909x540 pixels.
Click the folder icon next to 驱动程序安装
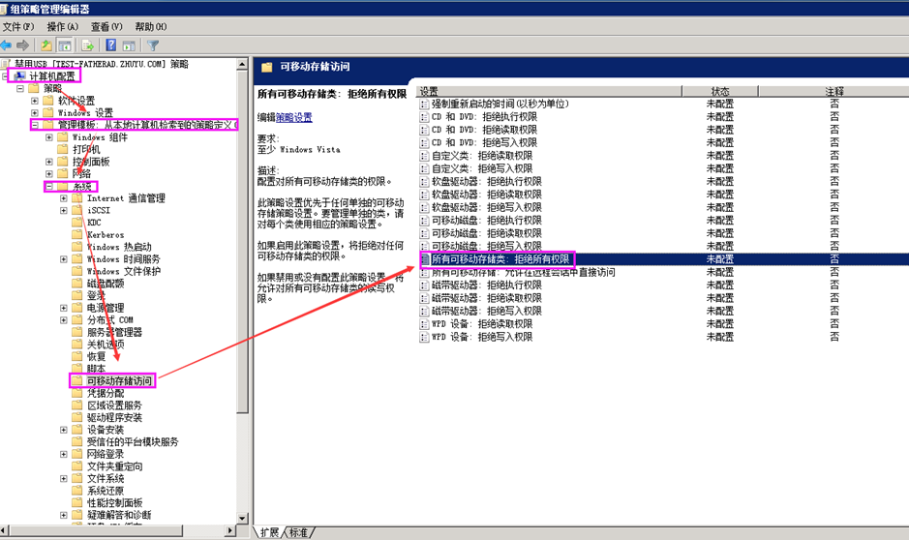77,417
